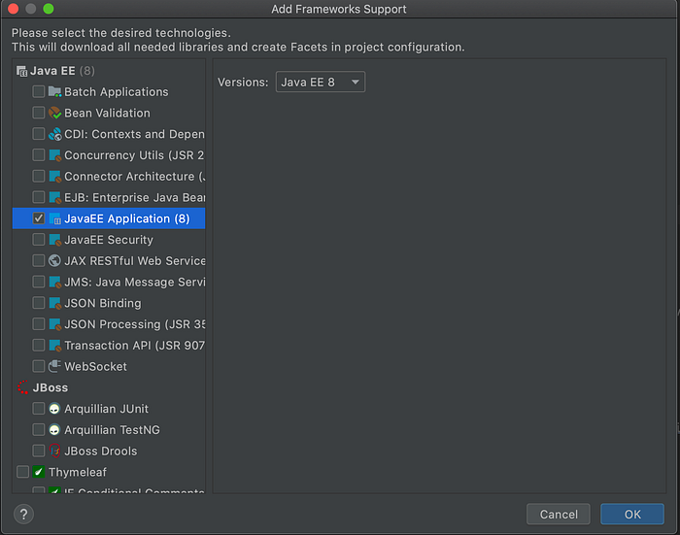Click the JBoss Drools icon
The height and width of the screenshot is (535, 680).
[x=54, y=451]
